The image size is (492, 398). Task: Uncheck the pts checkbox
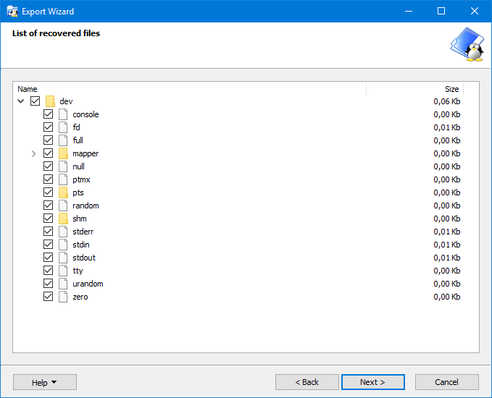48,192
